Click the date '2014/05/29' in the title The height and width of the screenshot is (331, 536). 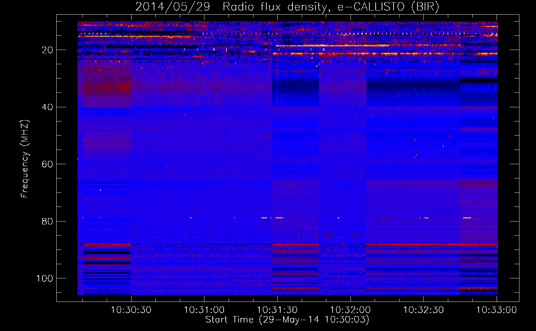point(173,7)
